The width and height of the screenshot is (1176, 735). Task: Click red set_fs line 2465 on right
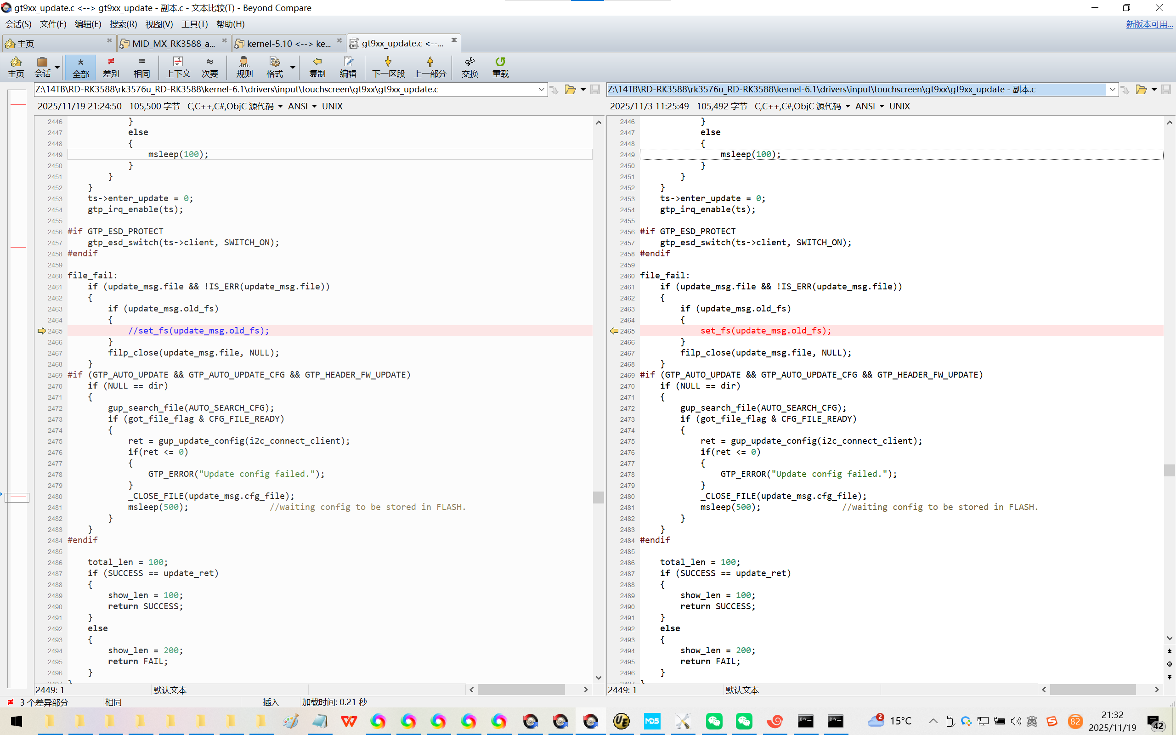pos(765,331)
